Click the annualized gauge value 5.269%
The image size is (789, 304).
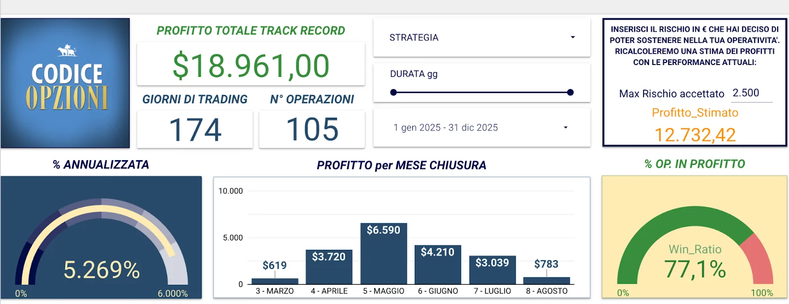click(102, 270)
